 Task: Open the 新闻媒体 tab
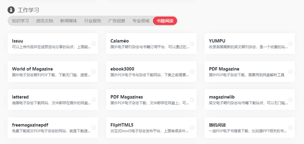pyautogui.click(x=68, y=21)
